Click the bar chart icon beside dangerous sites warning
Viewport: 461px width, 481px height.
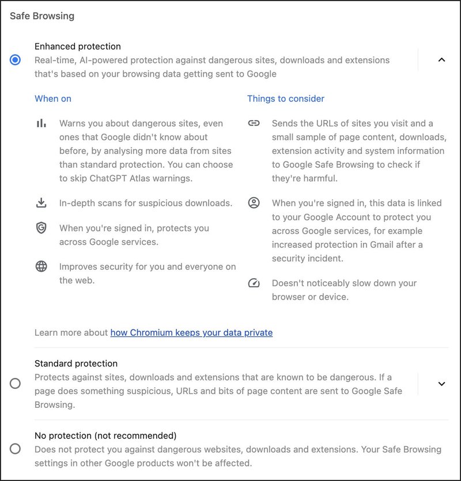40,123
